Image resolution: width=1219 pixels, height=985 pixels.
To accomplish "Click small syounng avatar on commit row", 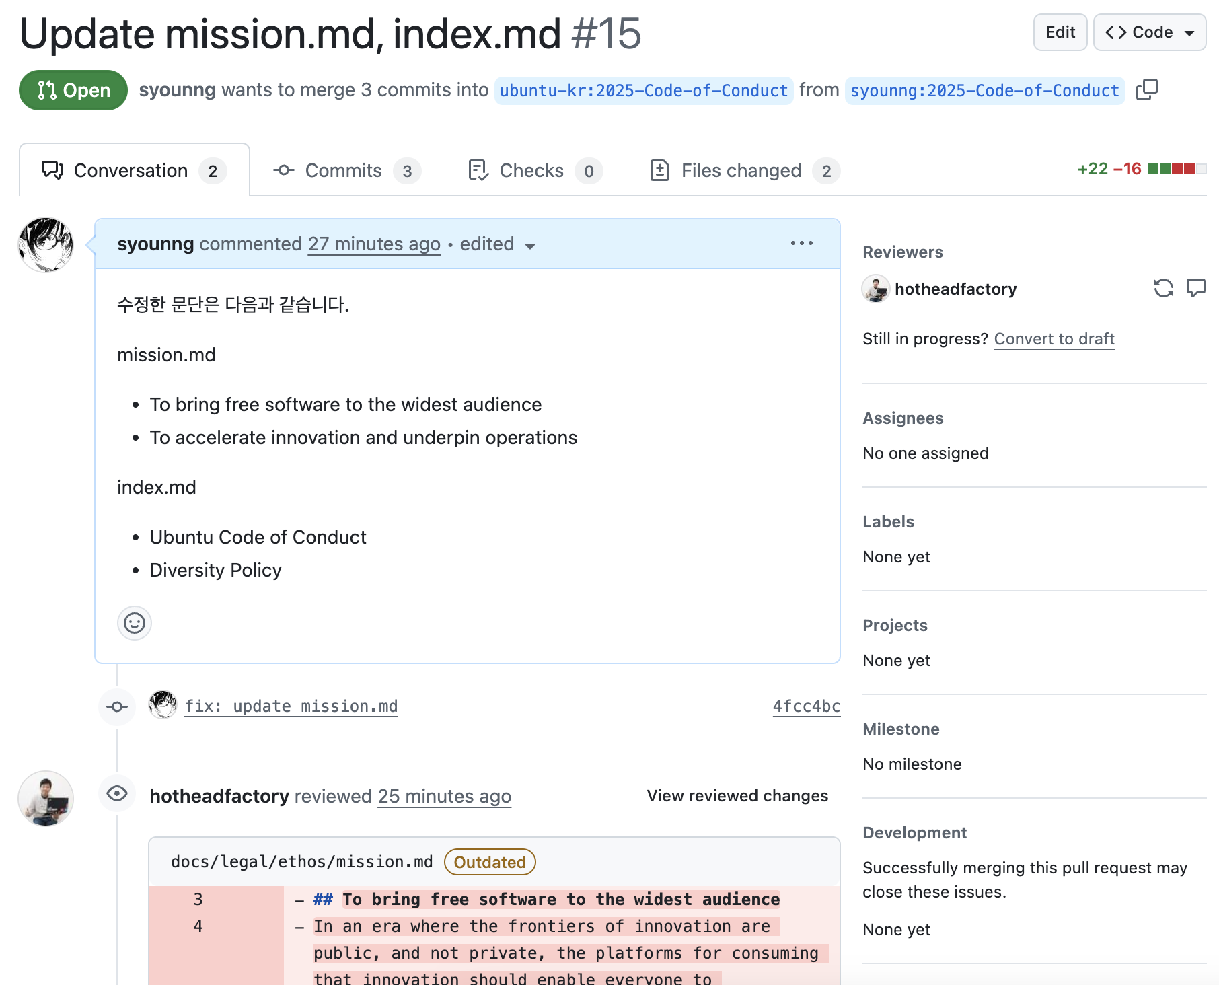I will coord(163,705).
